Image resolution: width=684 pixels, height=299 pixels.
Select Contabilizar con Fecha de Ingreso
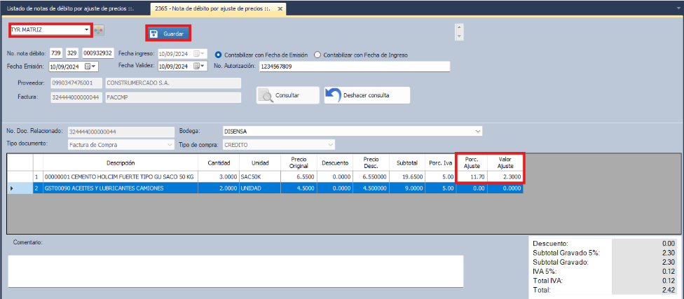point(317,55)
